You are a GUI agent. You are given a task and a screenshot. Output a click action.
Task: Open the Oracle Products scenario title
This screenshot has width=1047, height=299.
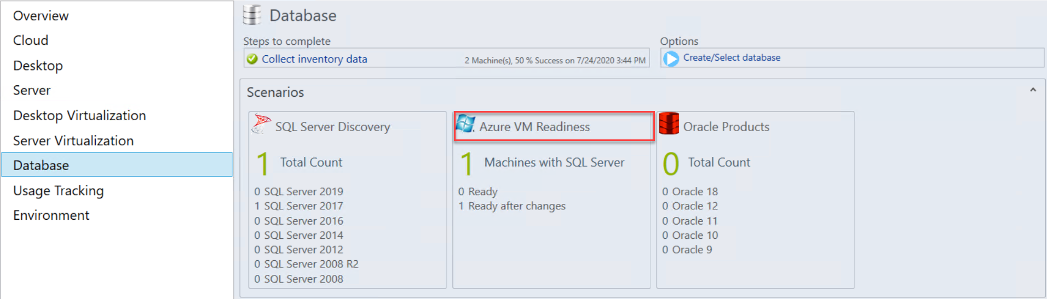click(x=726, y=127)
